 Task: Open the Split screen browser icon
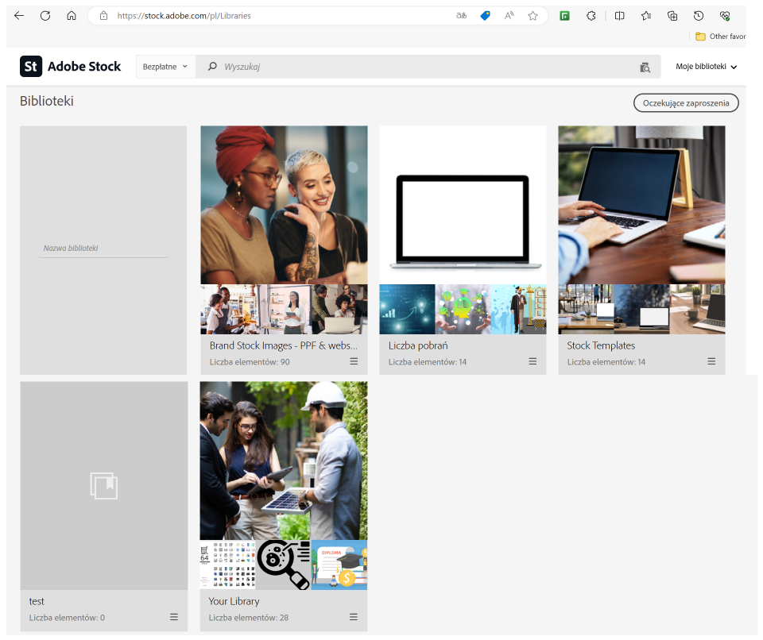[x=618, y=14]
